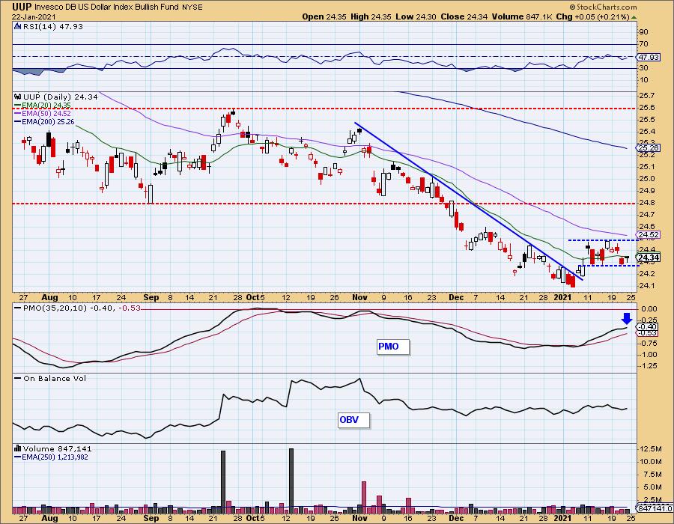Click the 24.1 price axis label

pyautogui.click(x=646, y=286)
